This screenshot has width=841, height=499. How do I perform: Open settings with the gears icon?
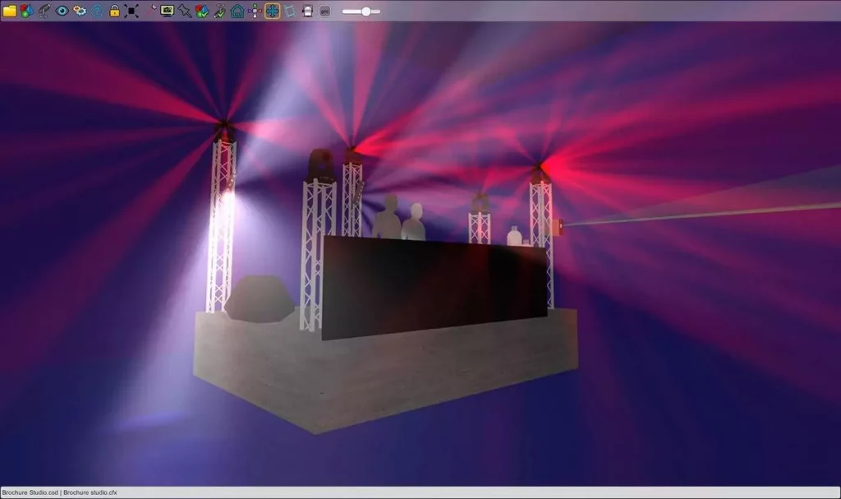click(80, 11)
